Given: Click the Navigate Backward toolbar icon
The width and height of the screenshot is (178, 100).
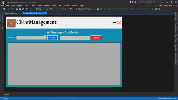Looking at the screenshot, I should pyautogui.click(x=4, y=9).
